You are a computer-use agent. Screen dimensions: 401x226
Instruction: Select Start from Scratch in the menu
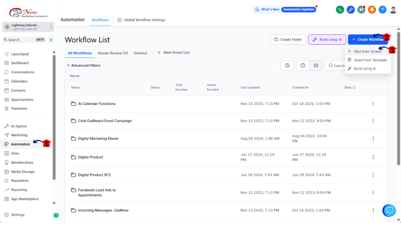368,51
